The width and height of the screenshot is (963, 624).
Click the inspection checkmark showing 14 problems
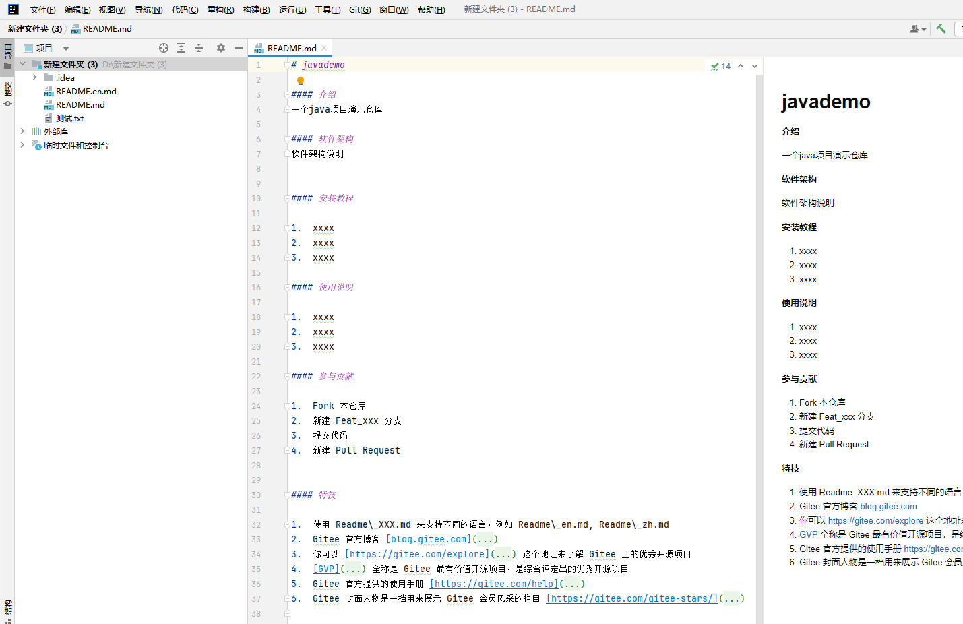[720, 66]
